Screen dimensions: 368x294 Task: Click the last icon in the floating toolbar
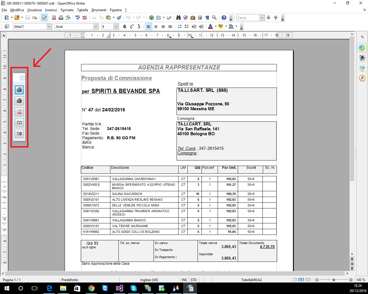(x=19, y=134)
